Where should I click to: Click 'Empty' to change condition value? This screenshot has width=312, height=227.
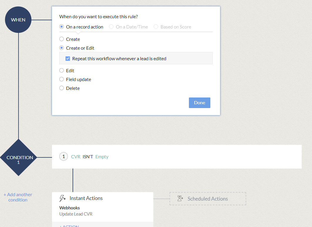tap(102, 157)
